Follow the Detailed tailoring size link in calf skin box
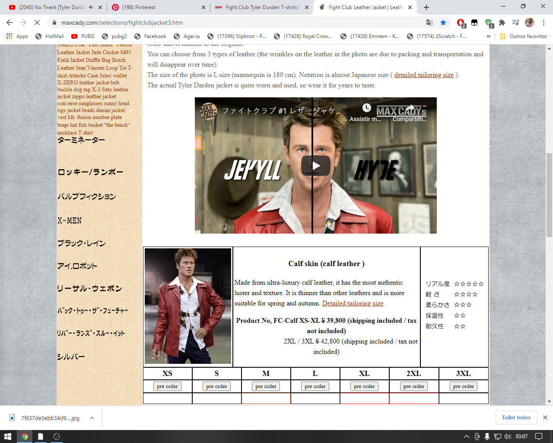 pos(353,303)
